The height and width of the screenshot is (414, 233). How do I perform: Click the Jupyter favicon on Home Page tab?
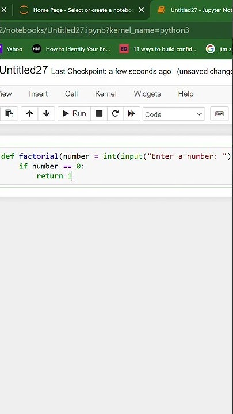point(24,10)
